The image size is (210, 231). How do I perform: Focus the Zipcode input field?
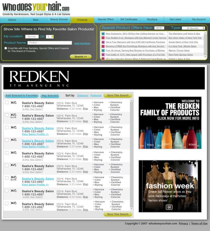click(32, 37)
